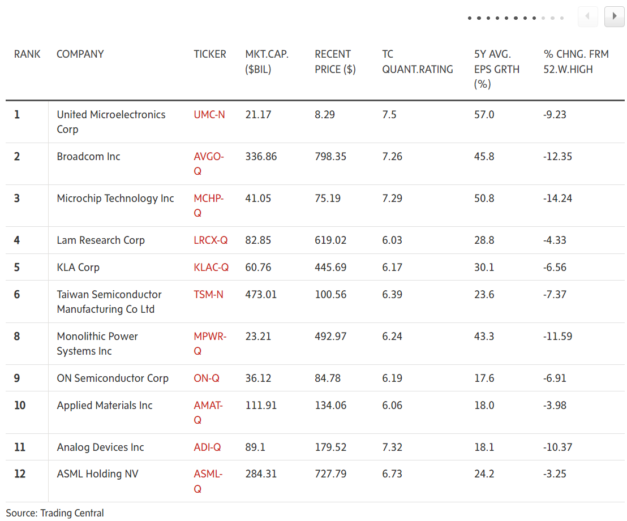The image size is (627, 521).
Task: Click Lam Research quant rating 6.03
Action: click(392, 240)
